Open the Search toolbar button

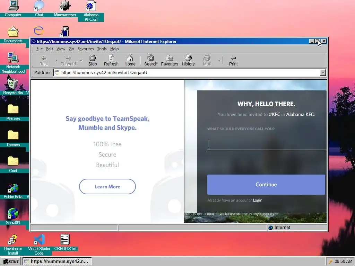click(x=150, y=61)
